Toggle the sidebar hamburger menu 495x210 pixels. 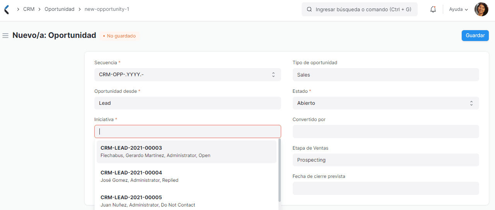click(5, 36)
